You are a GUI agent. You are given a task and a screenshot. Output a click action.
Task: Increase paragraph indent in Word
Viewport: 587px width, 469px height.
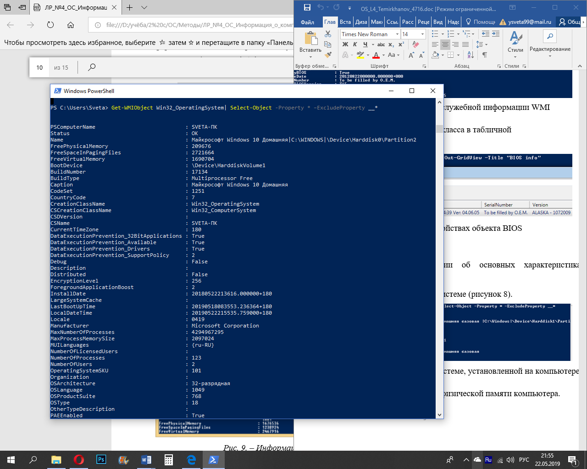point(496,34)
